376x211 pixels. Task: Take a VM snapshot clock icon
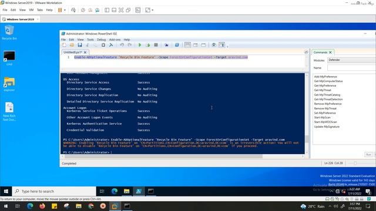(83, 10)
